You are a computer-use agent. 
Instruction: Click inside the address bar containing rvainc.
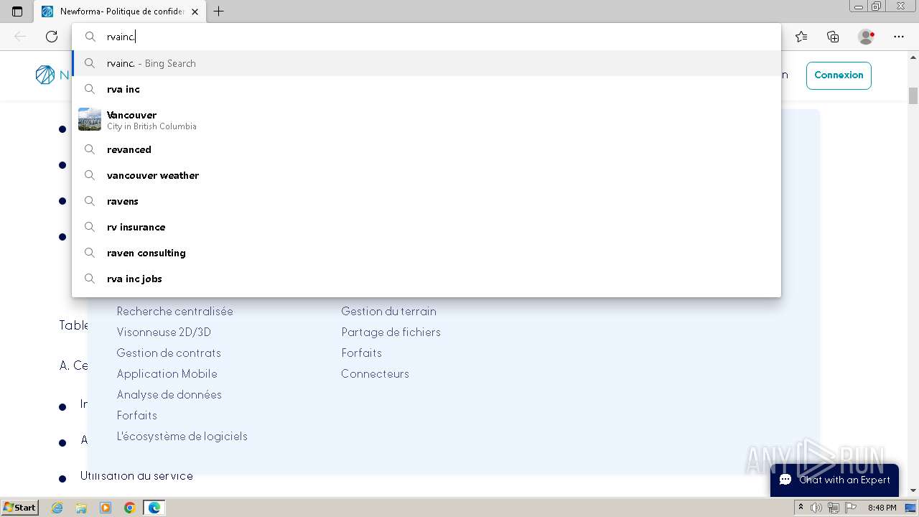426,37
